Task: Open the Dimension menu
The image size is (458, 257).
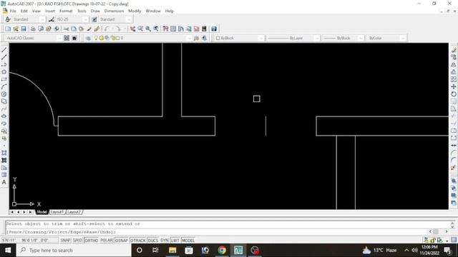Action: point(114,11)
